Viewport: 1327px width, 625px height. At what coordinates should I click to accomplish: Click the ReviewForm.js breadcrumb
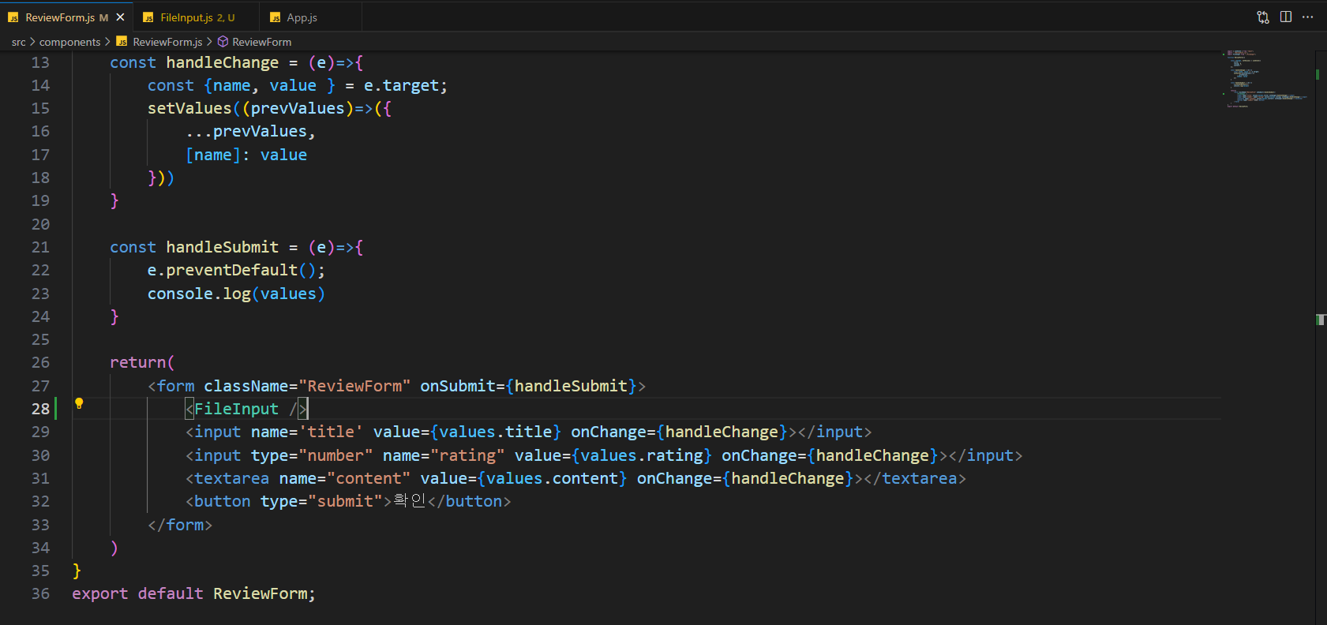point(167,42)
